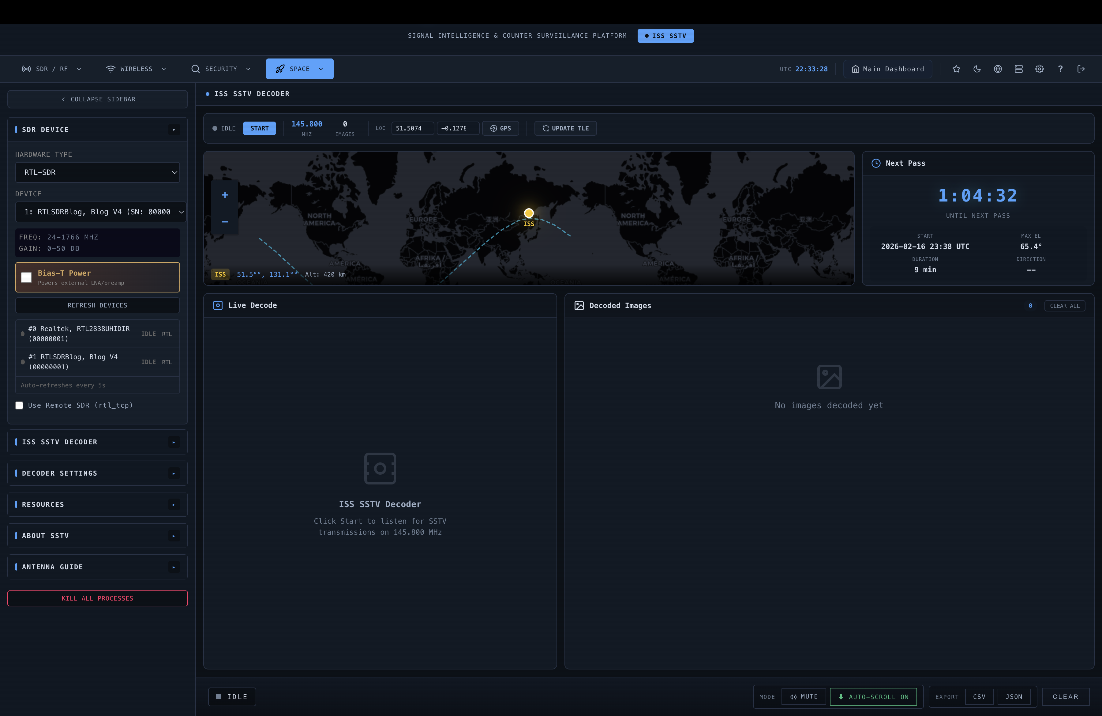Click the help question mark icon

(1060, 69)
